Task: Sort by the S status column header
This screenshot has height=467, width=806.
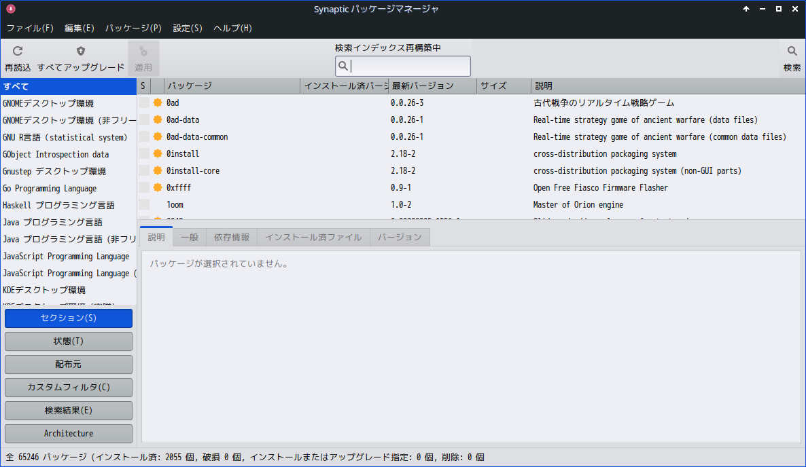Action: click(143, 86)
